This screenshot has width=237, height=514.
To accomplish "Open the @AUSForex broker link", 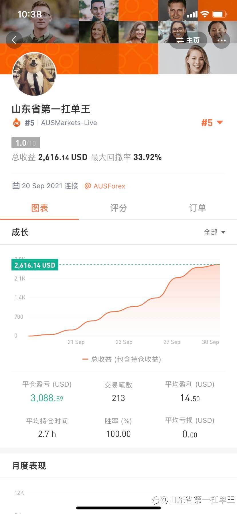I will click(105, 186).
